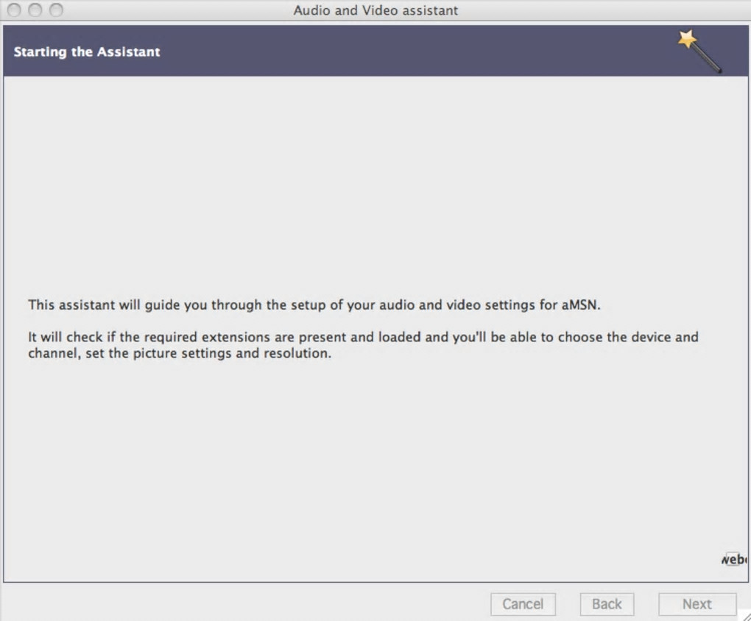
Task: Minimize the assistant window
Action: point(35,10)
